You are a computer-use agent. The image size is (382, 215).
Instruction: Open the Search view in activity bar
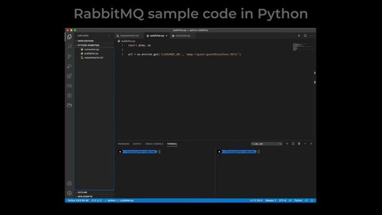69,47
